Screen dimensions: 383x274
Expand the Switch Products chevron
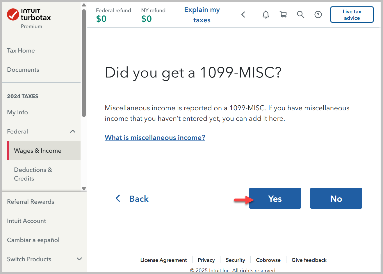pos(79,259)
